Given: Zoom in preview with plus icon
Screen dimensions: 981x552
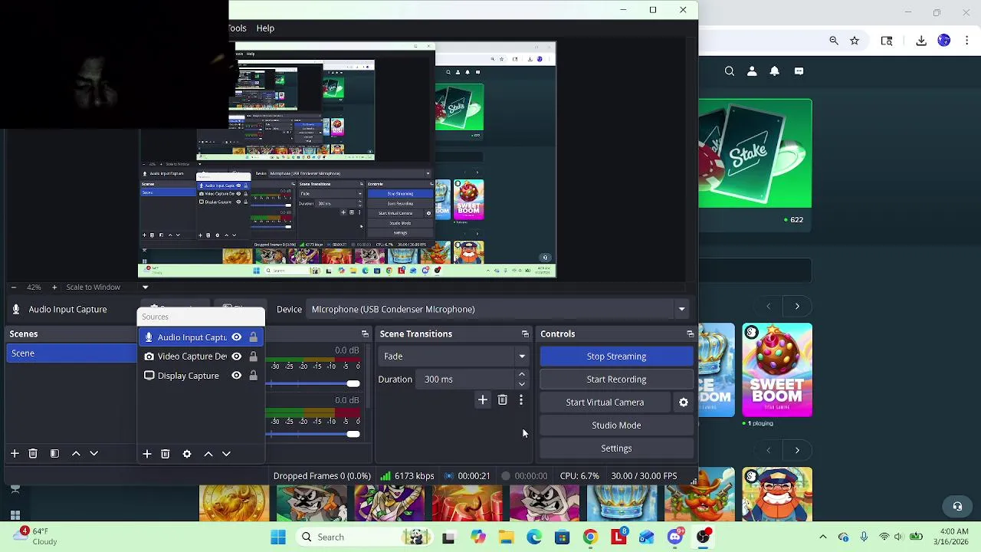Looking at the screenshot, I should coord(54,287).
